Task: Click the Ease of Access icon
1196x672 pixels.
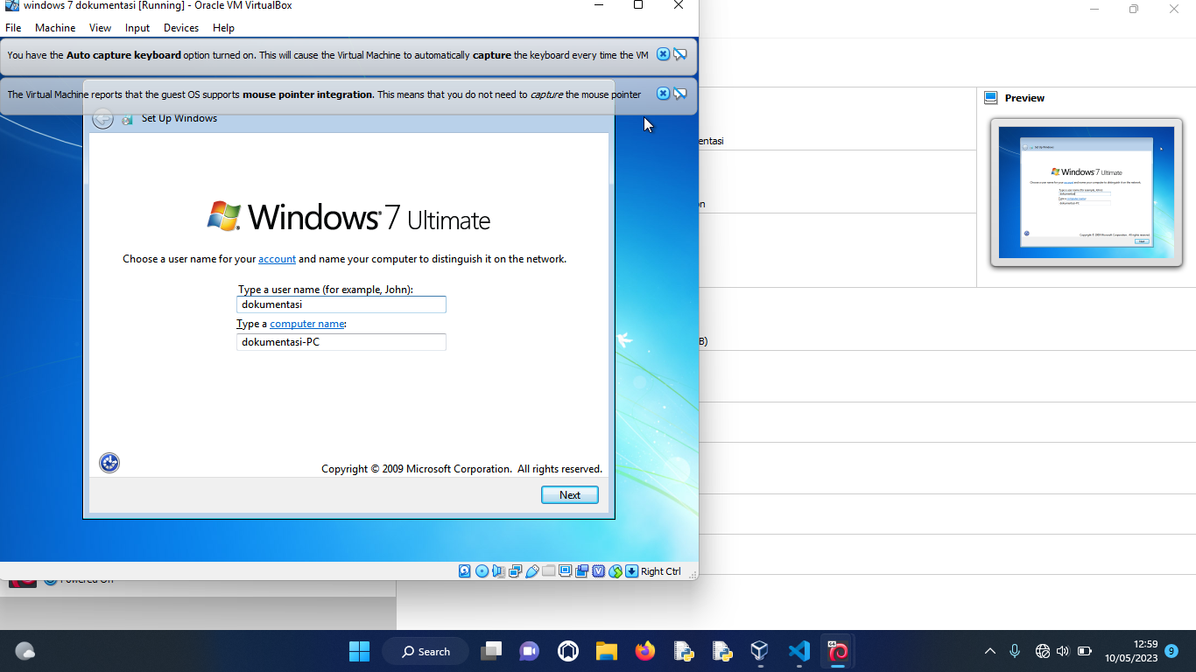Action: (x=109, y=463)
